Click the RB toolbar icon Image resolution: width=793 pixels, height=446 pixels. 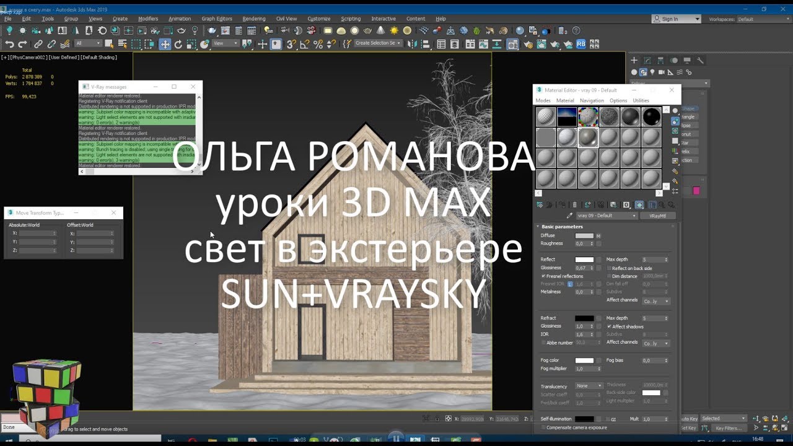click(581, 44)
